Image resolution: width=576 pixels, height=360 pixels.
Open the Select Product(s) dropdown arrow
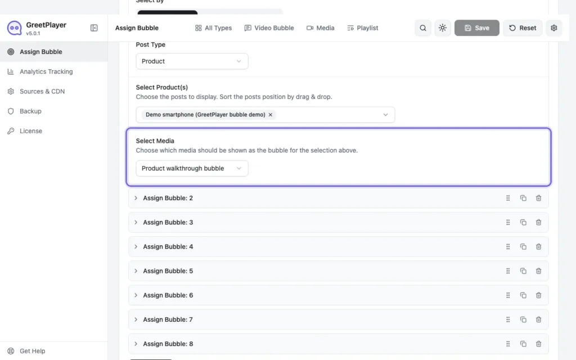coord(385,115)
